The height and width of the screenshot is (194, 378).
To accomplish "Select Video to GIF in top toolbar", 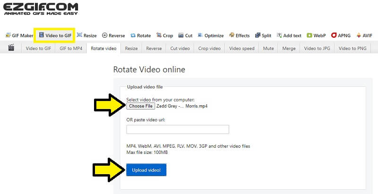I will pyautogui.click(x=55, y=35).
